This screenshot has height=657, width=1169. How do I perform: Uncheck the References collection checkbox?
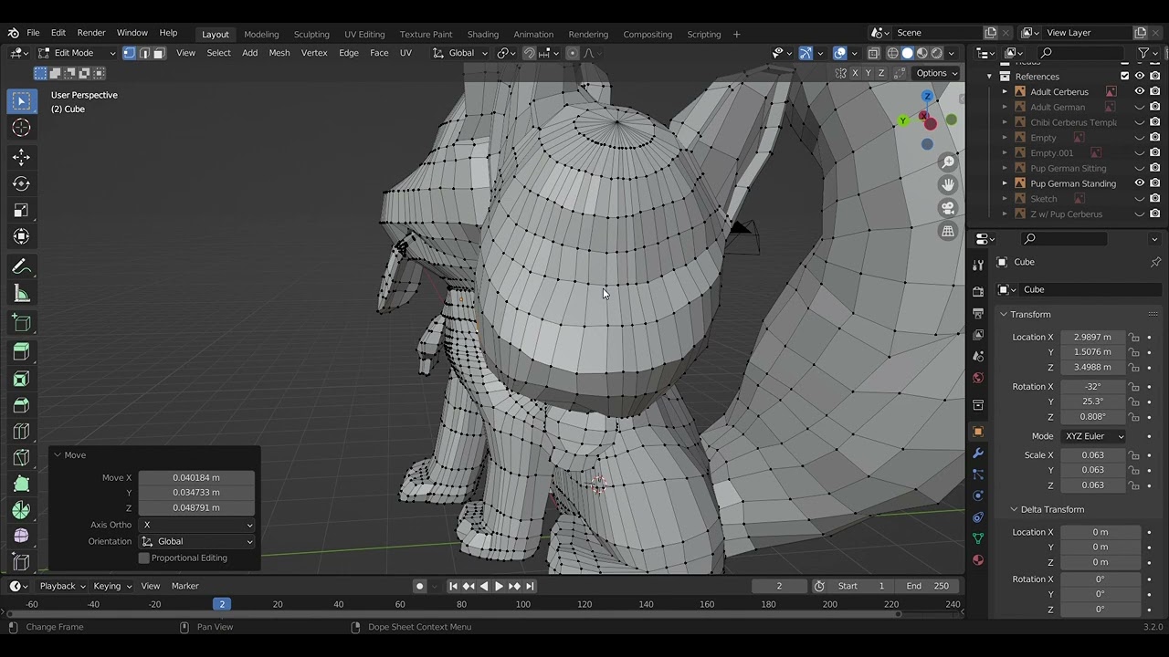click(1124, 76)
